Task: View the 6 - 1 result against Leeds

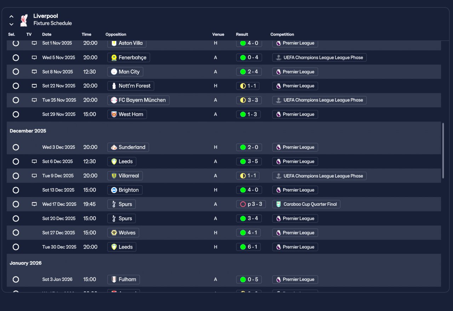Action: (x=249, y=247)
